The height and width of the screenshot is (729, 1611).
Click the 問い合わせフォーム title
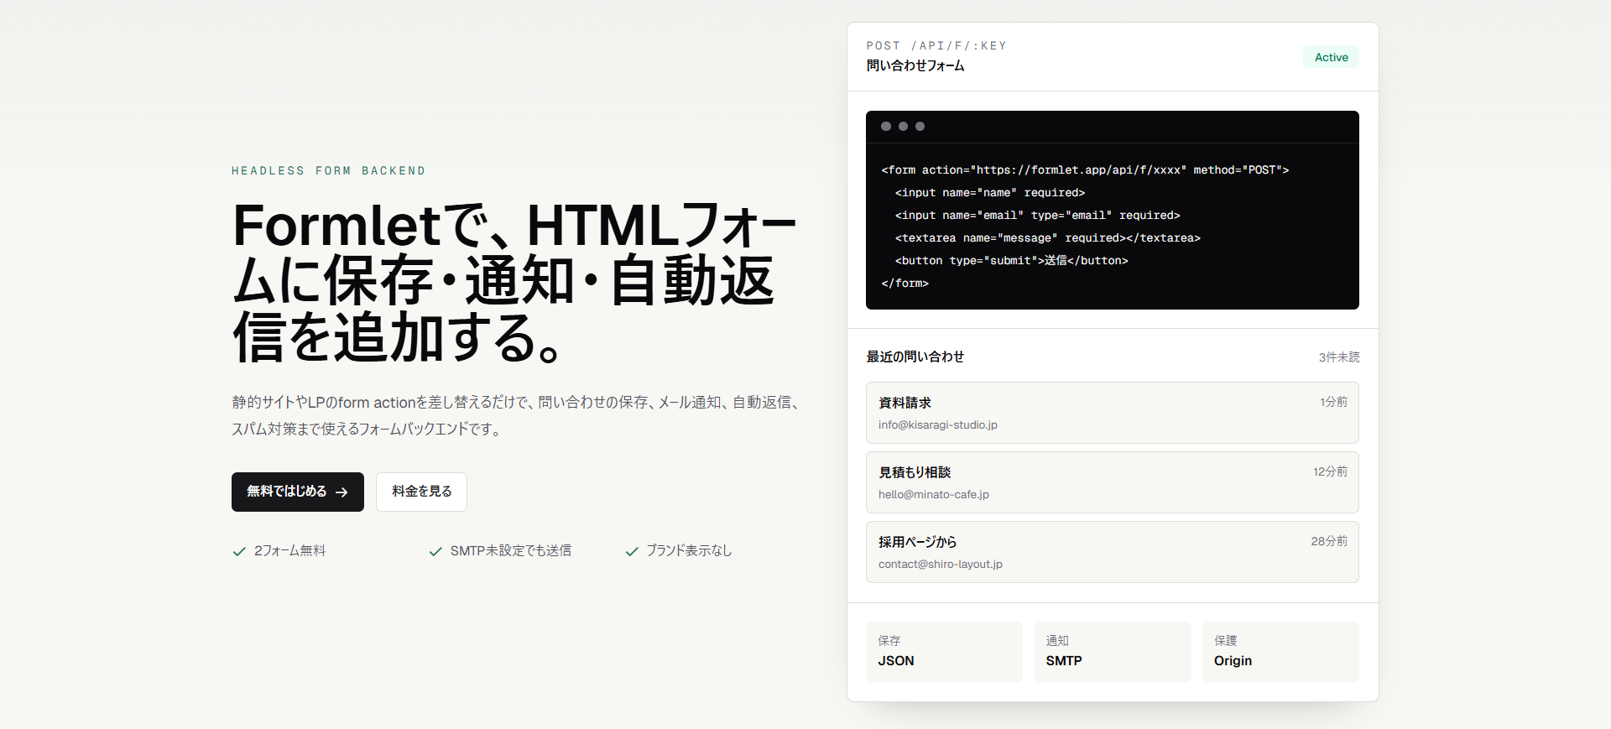(915, 65)
